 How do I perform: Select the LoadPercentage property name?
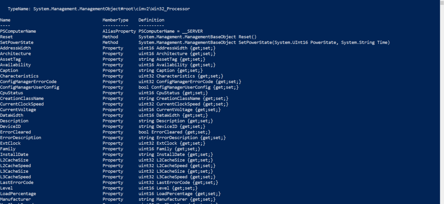point(18,194)
